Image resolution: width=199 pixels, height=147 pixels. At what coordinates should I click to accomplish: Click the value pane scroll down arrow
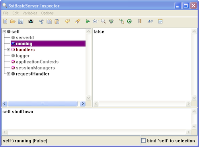pos(194,98)
